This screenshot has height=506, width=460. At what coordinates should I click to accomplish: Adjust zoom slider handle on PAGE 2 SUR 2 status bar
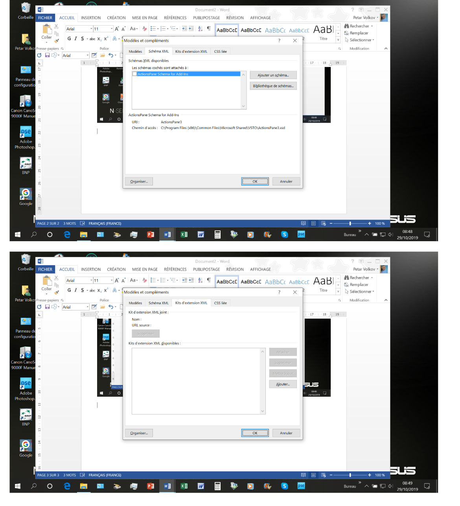click(350, 223)
